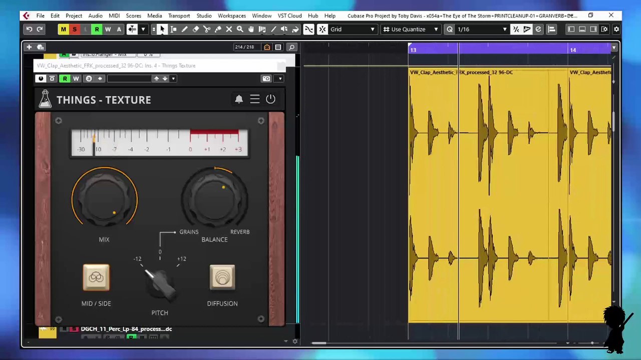Click the Q apply quantize icon
The height and width of the screenshot is (360, 641).
(450, 29)
